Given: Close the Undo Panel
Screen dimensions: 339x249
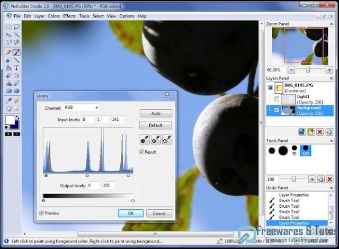Looking at the screenshot, I should click(x=332, y=188).
